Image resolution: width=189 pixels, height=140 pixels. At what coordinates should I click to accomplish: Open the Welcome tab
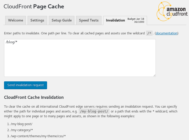(15, 20)
